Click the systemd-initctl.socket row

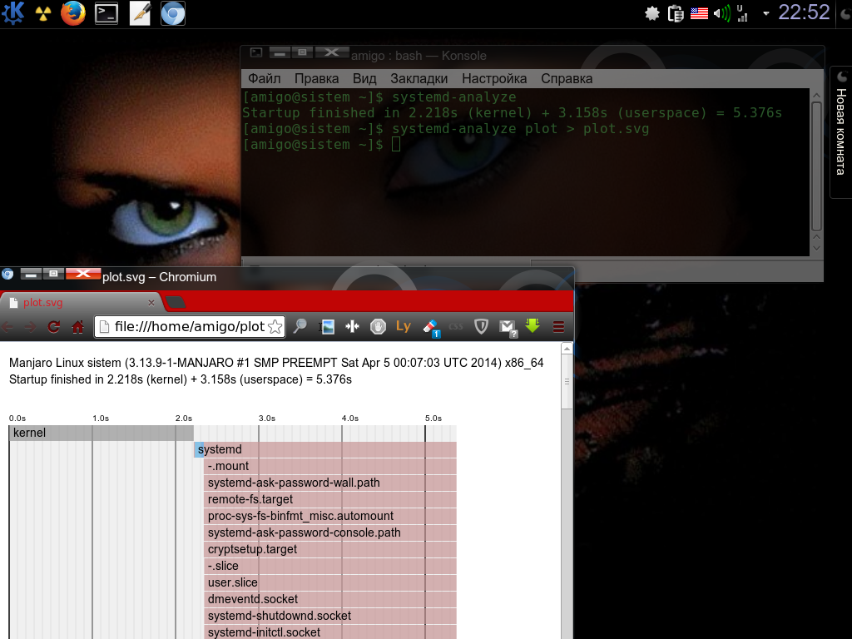(x=330, y=632)
